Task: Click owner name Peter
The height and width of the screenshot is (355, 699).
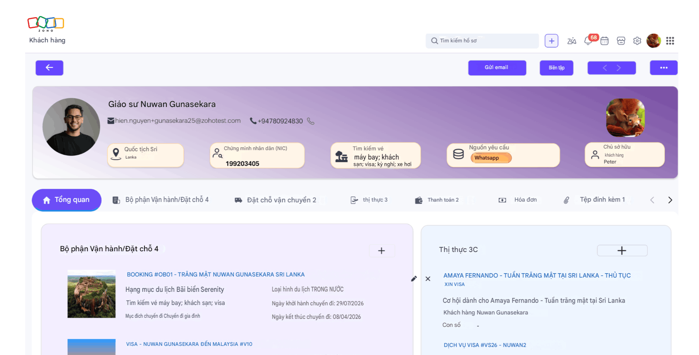Action: click(x=610, y=162)
